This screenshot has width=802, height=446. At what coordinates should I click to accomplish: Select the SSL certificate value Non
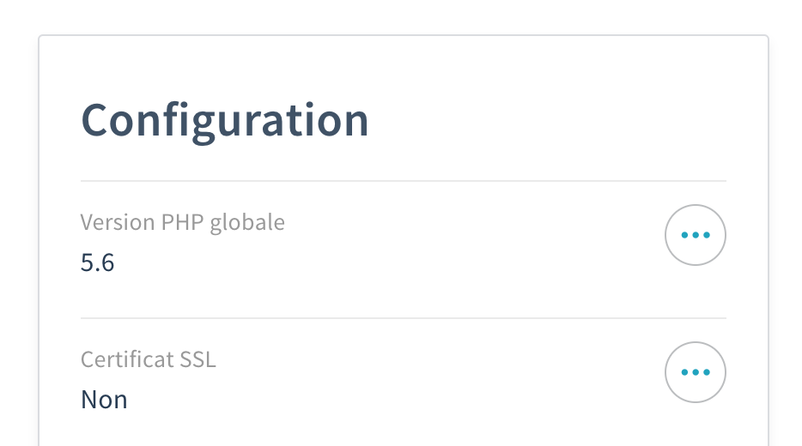104,400
